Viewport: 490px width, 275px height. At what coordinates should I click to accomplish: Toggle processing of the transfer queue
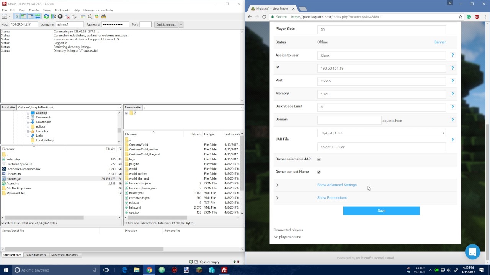point(53,16)
